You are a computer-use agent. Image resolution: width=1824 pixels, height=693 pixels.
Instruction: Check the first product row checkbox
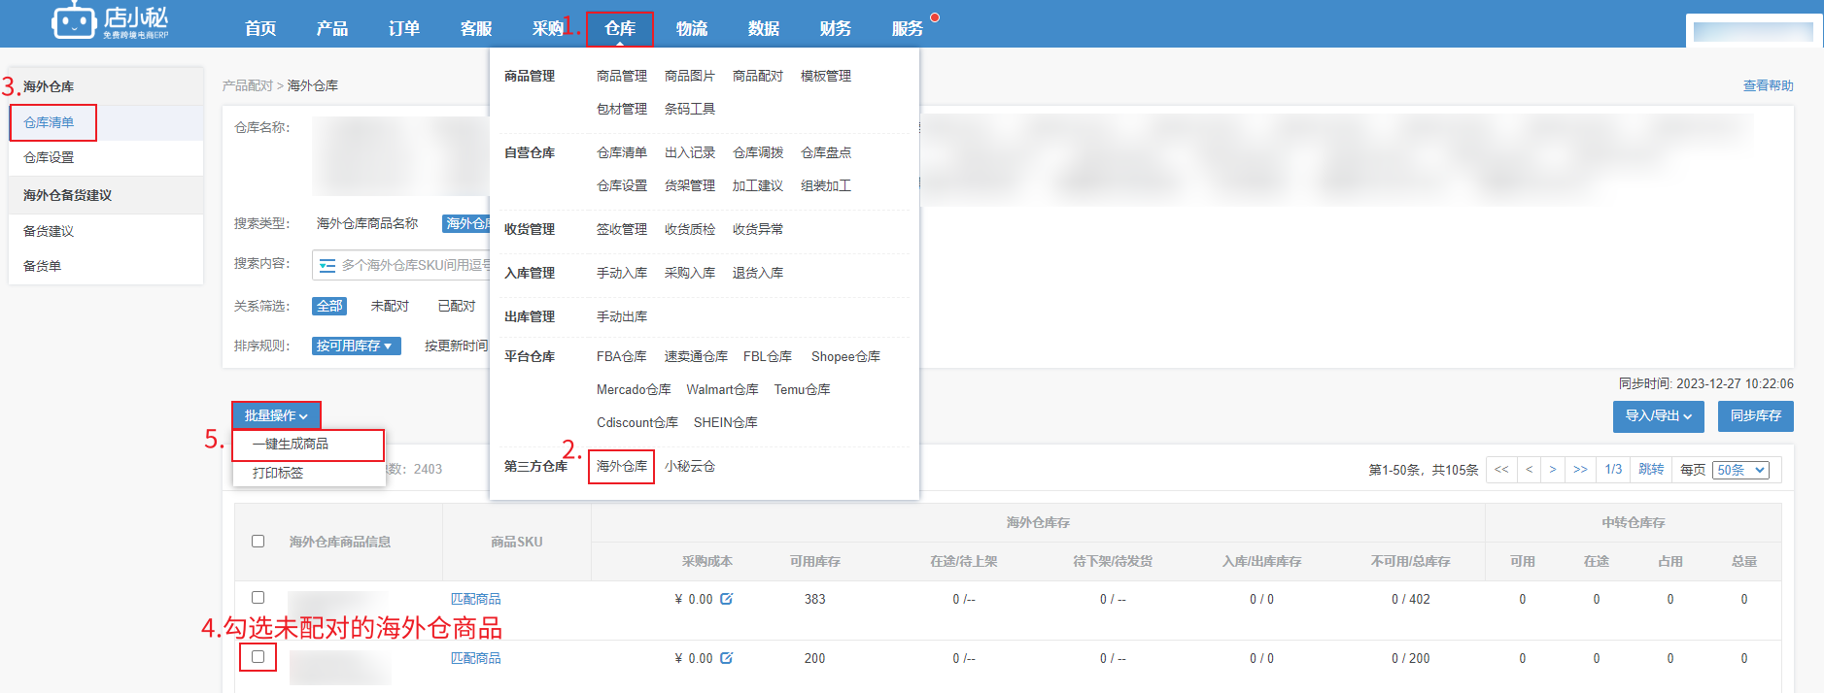(258, 598)
